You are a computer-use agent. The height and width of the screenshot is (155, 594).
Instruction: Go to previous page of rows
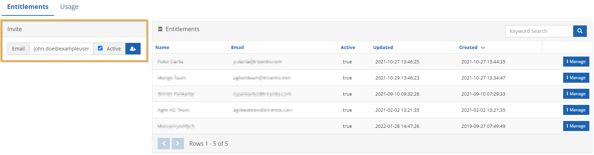pyautogui.click(x=164, y=144)
